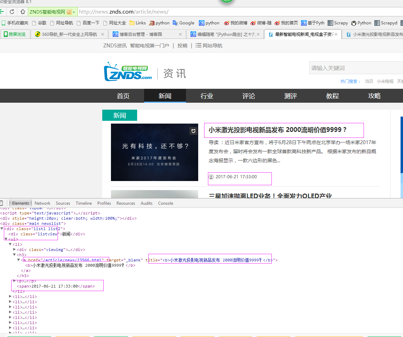Open the Links bookmark folder
The image size is (403, 337).
[137, 23]
